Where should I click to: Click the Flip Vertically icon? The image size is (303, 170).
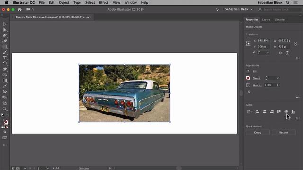[x=287, y=53]
